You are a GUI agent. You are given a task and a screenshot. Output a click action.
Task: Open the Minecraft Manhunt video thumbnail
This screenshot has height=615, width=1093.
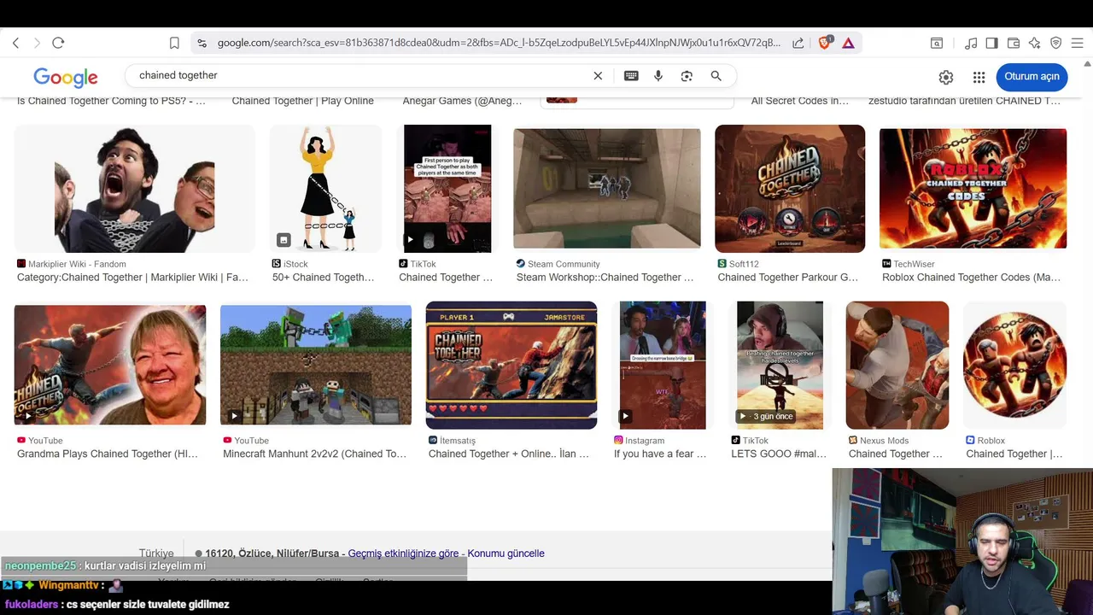[x=316, y=365]
